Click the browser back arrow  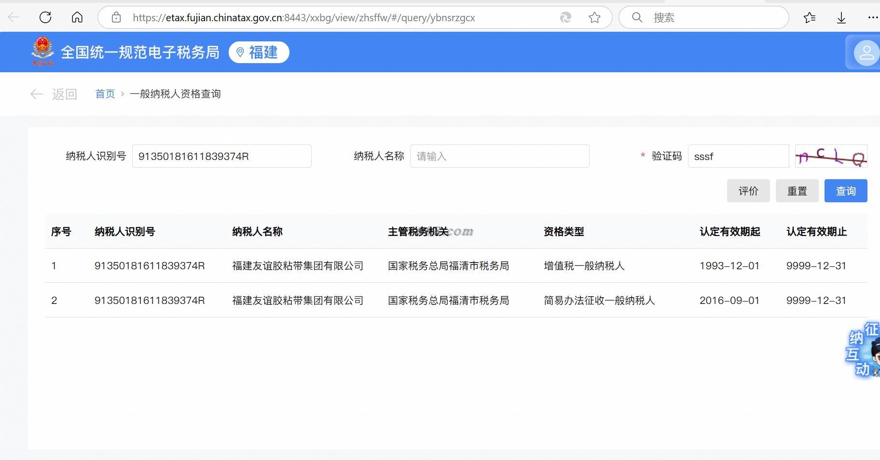(x=14, y=18)
